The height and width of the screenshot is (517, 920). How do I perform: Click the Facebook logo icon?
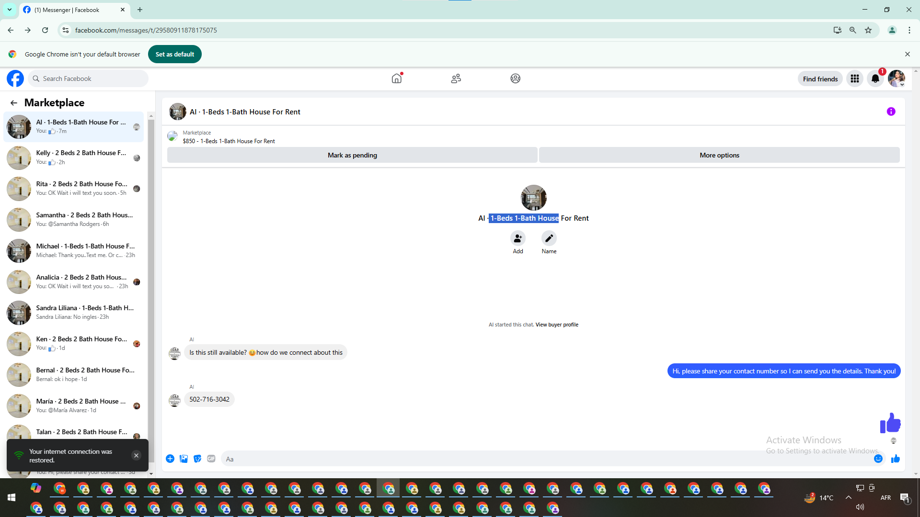(15, 79)
